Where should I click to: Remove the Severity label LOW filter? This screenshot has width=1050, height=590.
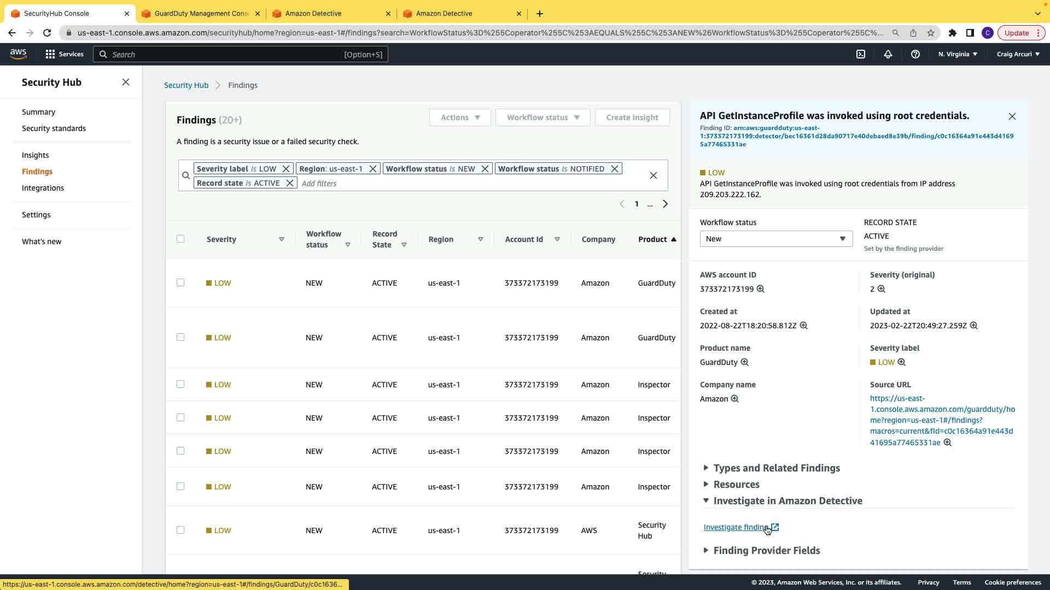(x=286, y=169)
